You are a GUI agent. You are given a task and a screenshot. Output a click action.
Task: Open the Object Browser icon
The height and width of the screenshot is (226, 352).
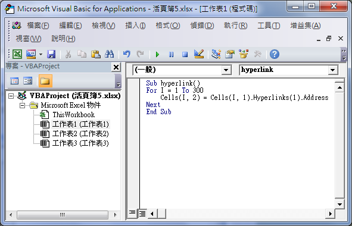tap(244, 54)
